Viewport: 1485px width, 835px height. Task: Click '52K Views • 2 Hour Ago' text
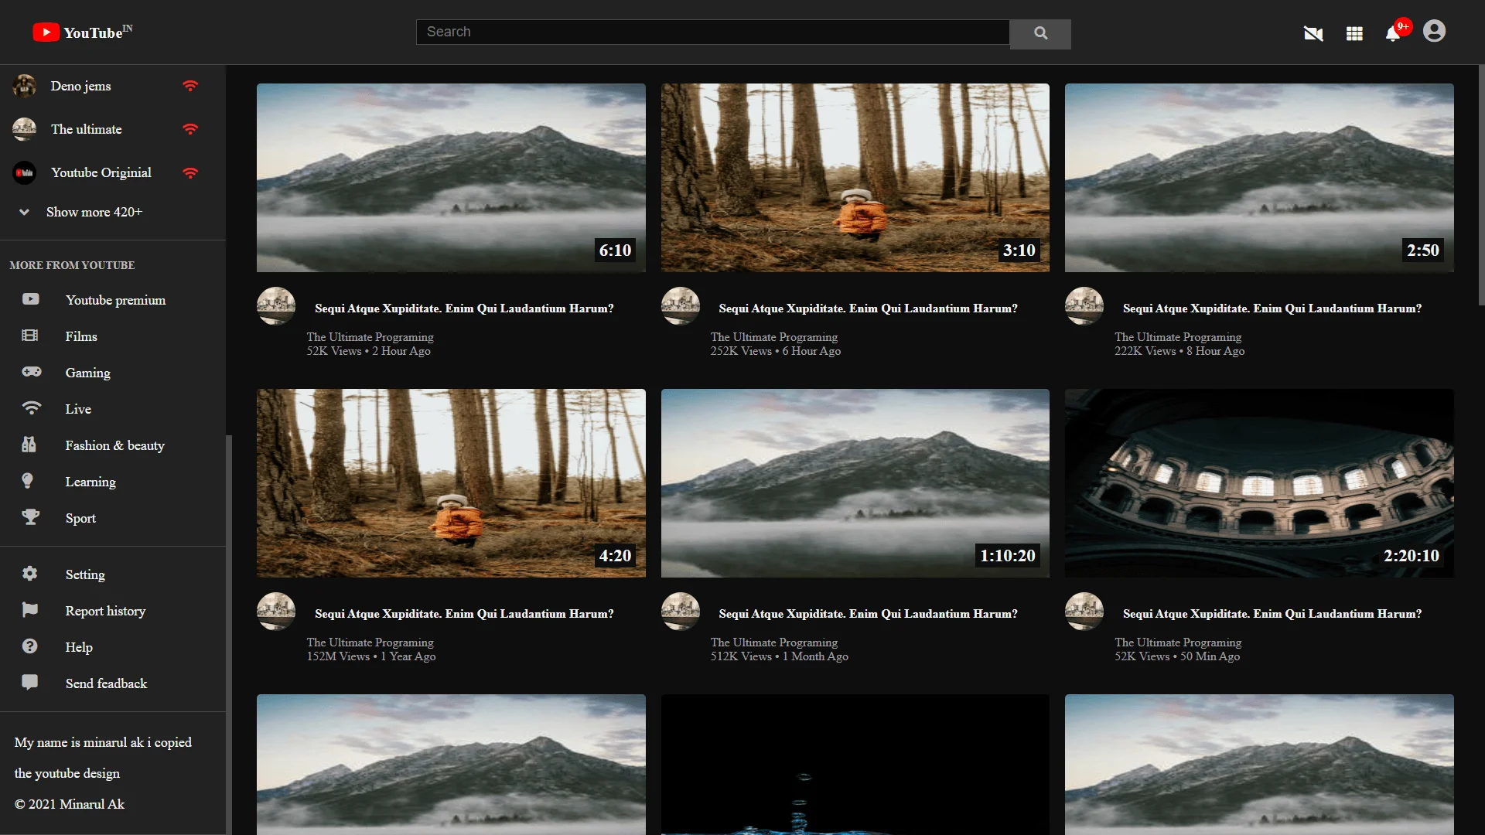pyautogui.click(x=368, y=351)
